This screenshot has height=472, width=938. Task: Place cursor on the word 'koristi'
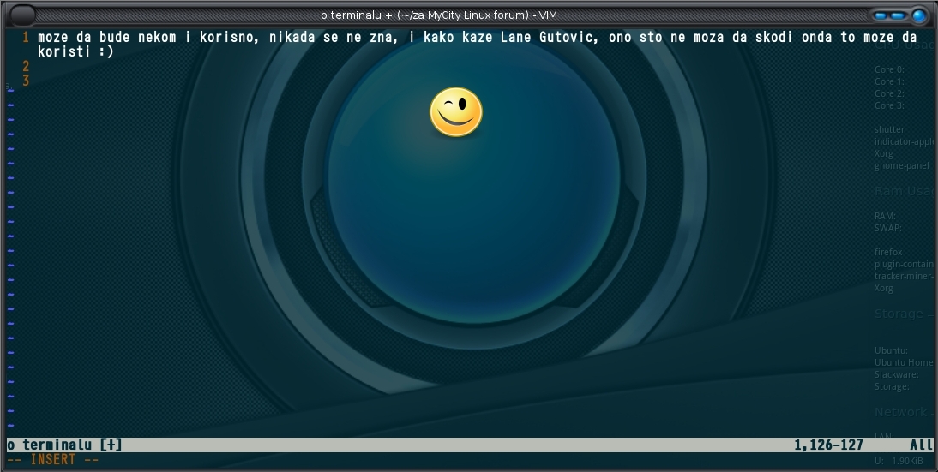[64, 51]
